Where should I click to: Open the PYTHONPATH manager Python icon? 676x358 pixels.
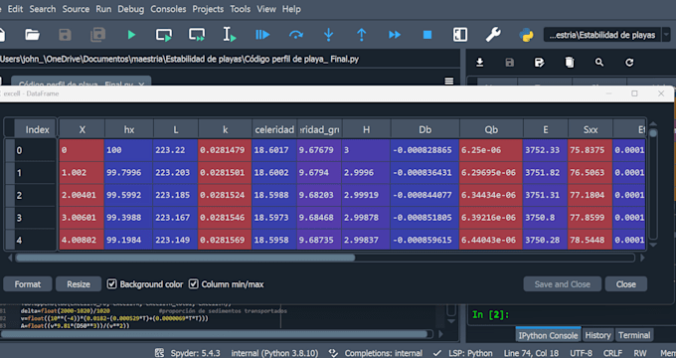526,35
